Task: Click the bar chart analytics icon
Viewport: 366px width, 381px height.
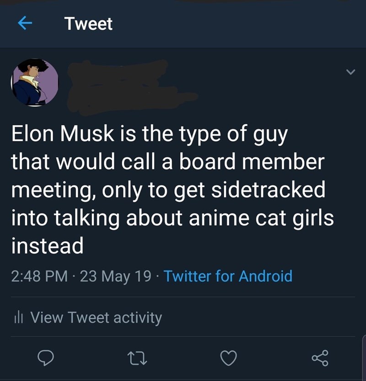Action: pyautogui.click(x=19, y=317)
